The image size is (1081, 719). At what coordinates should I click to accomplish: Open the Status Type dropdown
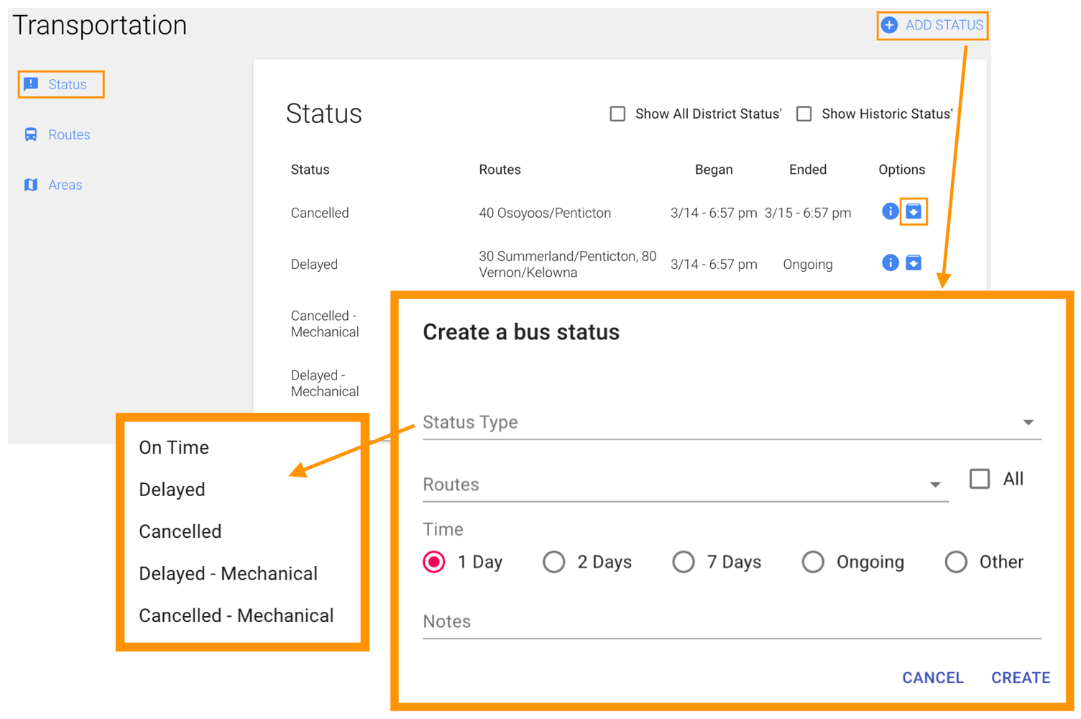732,422
